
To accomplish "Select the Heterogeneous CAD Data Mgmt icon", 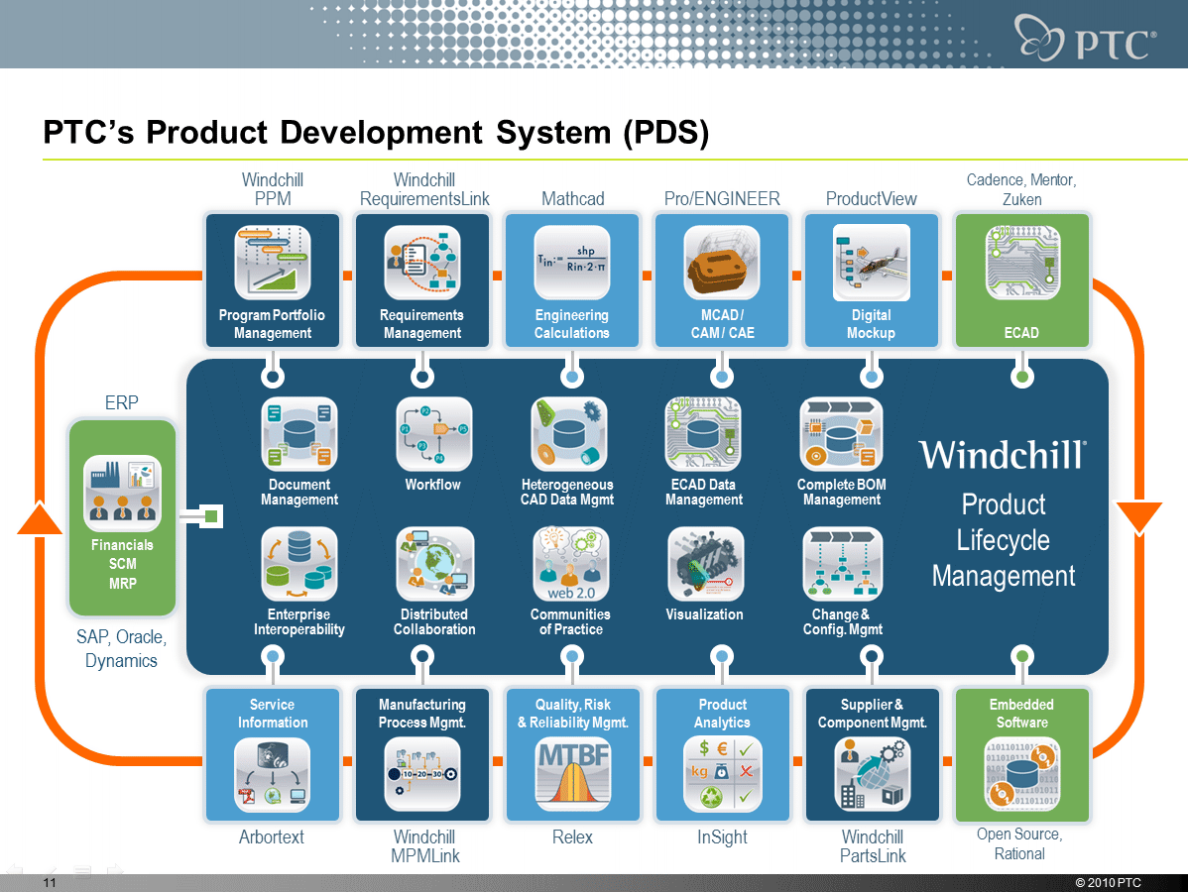I will tap(569, 434).
